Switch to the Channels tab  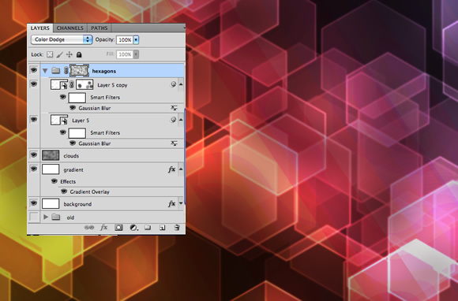click(x=69, y=28)
